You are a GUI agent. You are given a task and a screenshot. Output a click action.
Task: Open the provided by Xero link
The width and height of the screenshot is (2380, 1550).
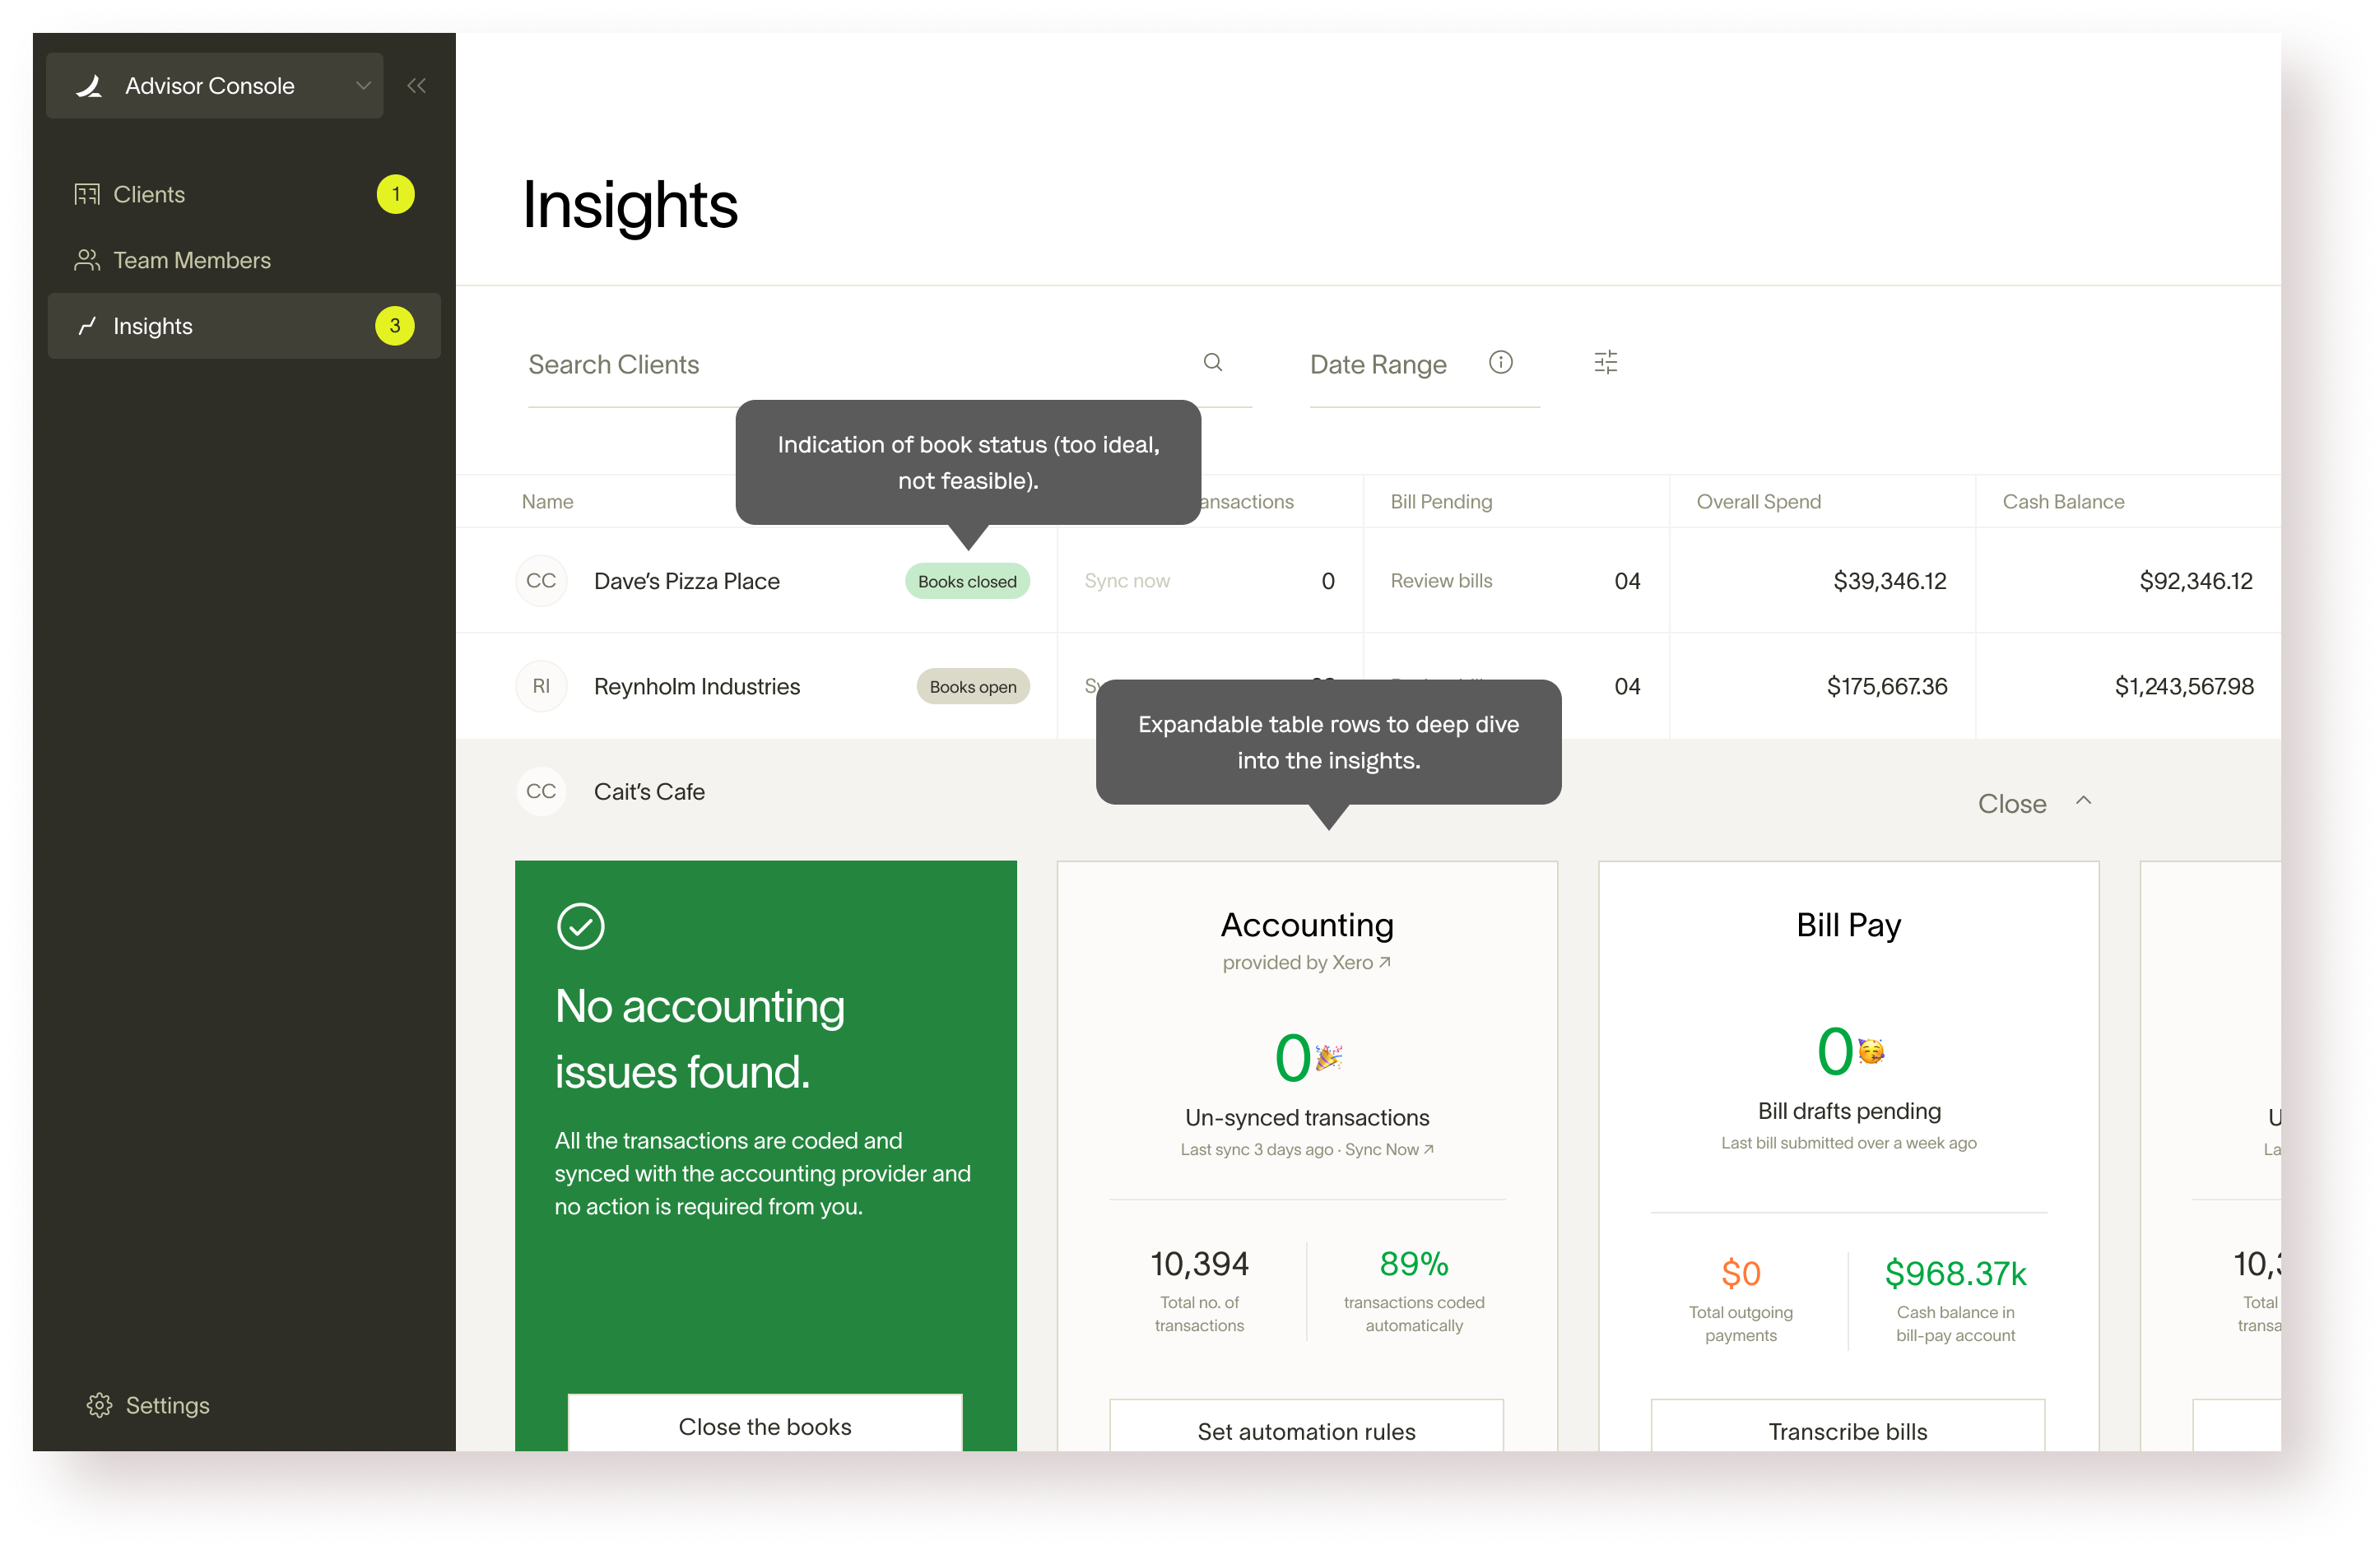(1306, 962)
